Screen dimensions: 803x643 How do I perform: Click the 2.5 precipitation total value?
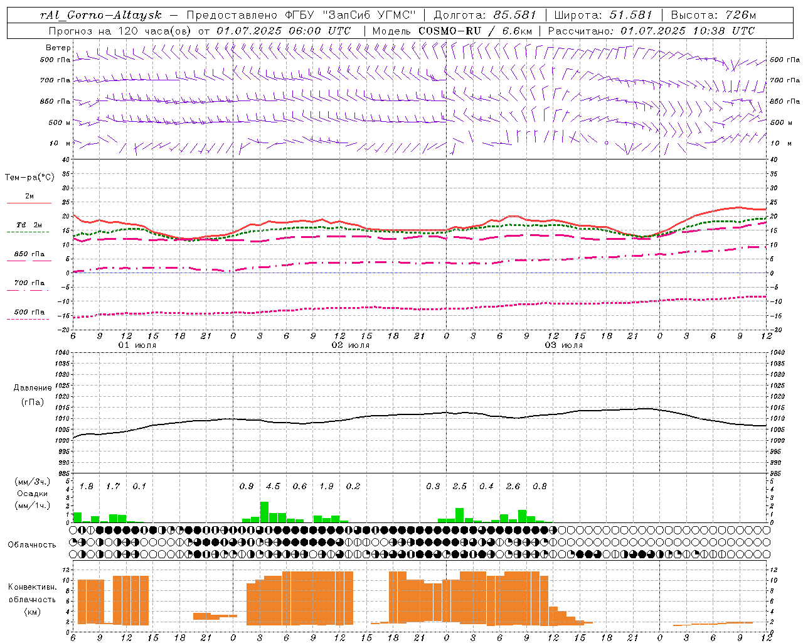click(x=460, y=487)
